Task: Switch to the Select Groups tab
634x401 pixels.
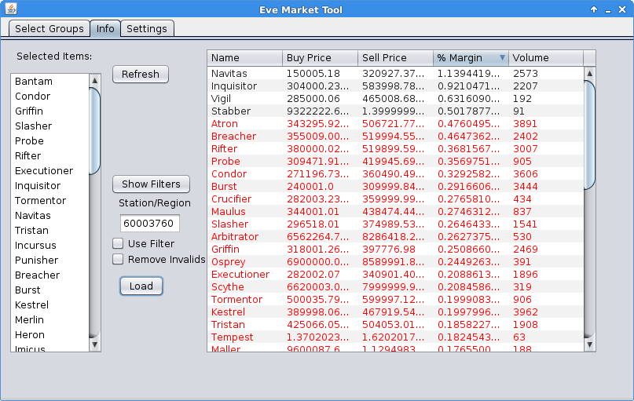Action: [49, 29]
